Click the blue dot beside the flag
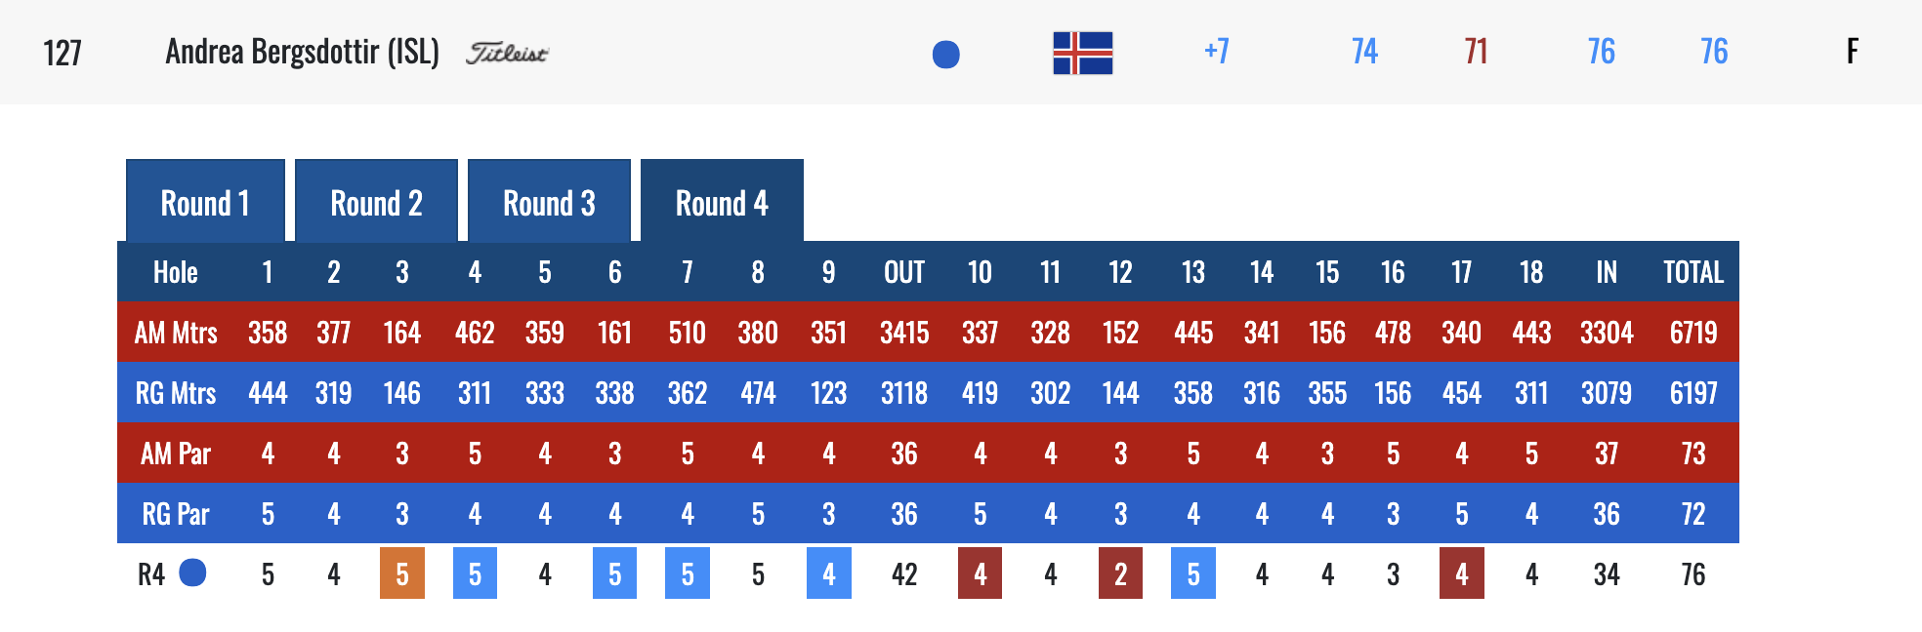1922x632 pixels. point(945,55)
